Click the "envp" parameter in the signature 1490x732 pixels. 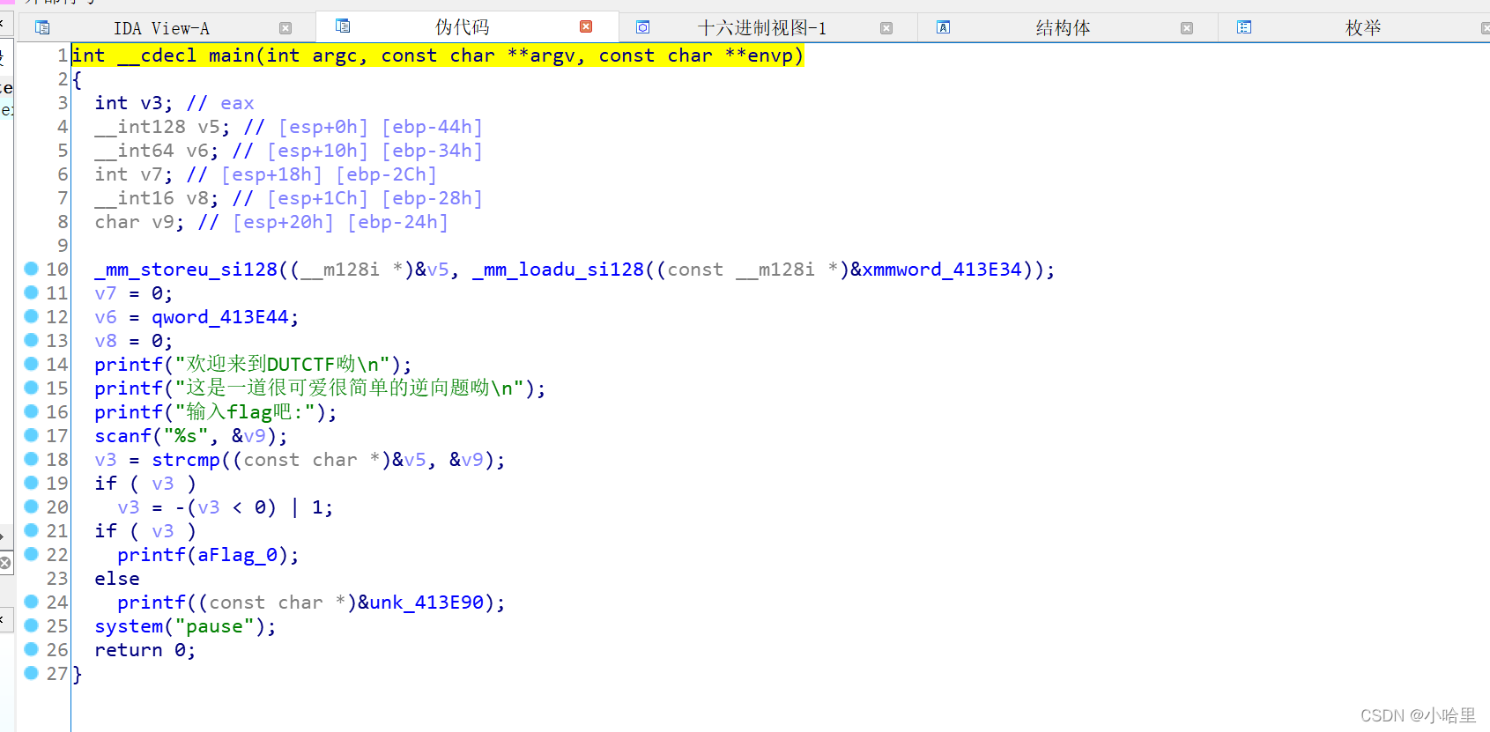(x=771, y=55)
